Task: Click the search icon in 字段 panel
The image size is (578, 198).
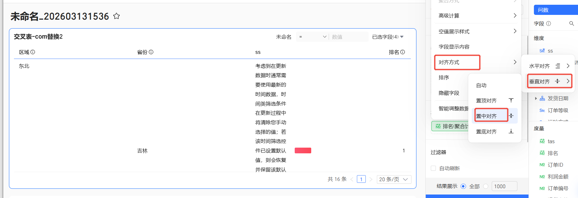Action: click(571, 23)
